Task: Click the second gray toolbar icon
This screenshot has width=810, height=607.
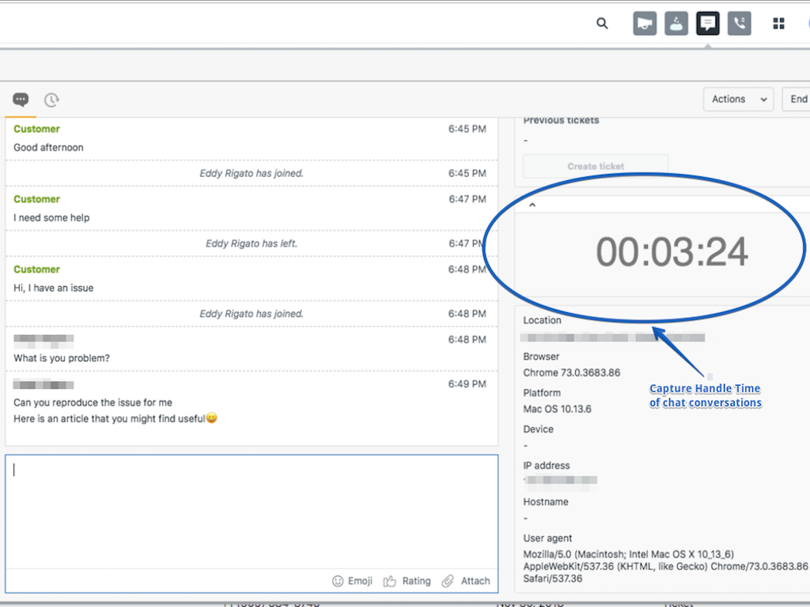Action: [x=676, y=24]
